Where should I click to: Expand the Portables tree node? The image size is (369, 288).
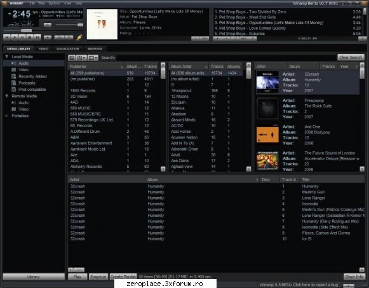pos(7,116)
